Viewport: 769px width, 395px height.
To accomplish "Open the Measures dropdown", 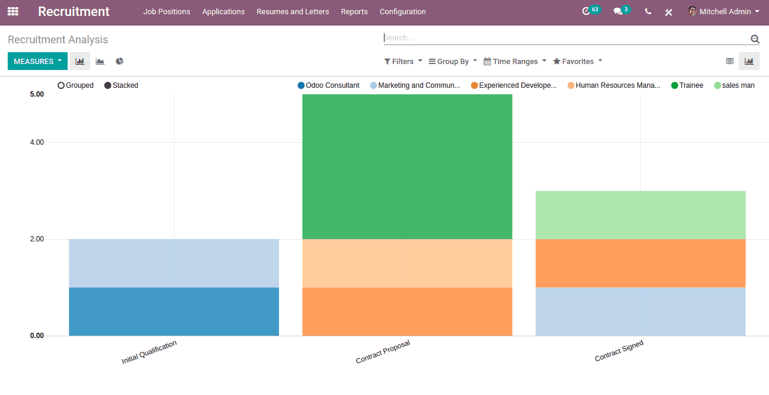I will coord(37,61).
